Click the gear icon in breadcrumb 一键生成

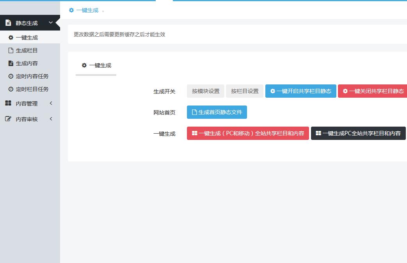(x=71, y=11)
